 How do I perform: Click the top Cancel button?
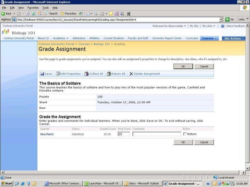pyautogui.click(x=204, y=67)
